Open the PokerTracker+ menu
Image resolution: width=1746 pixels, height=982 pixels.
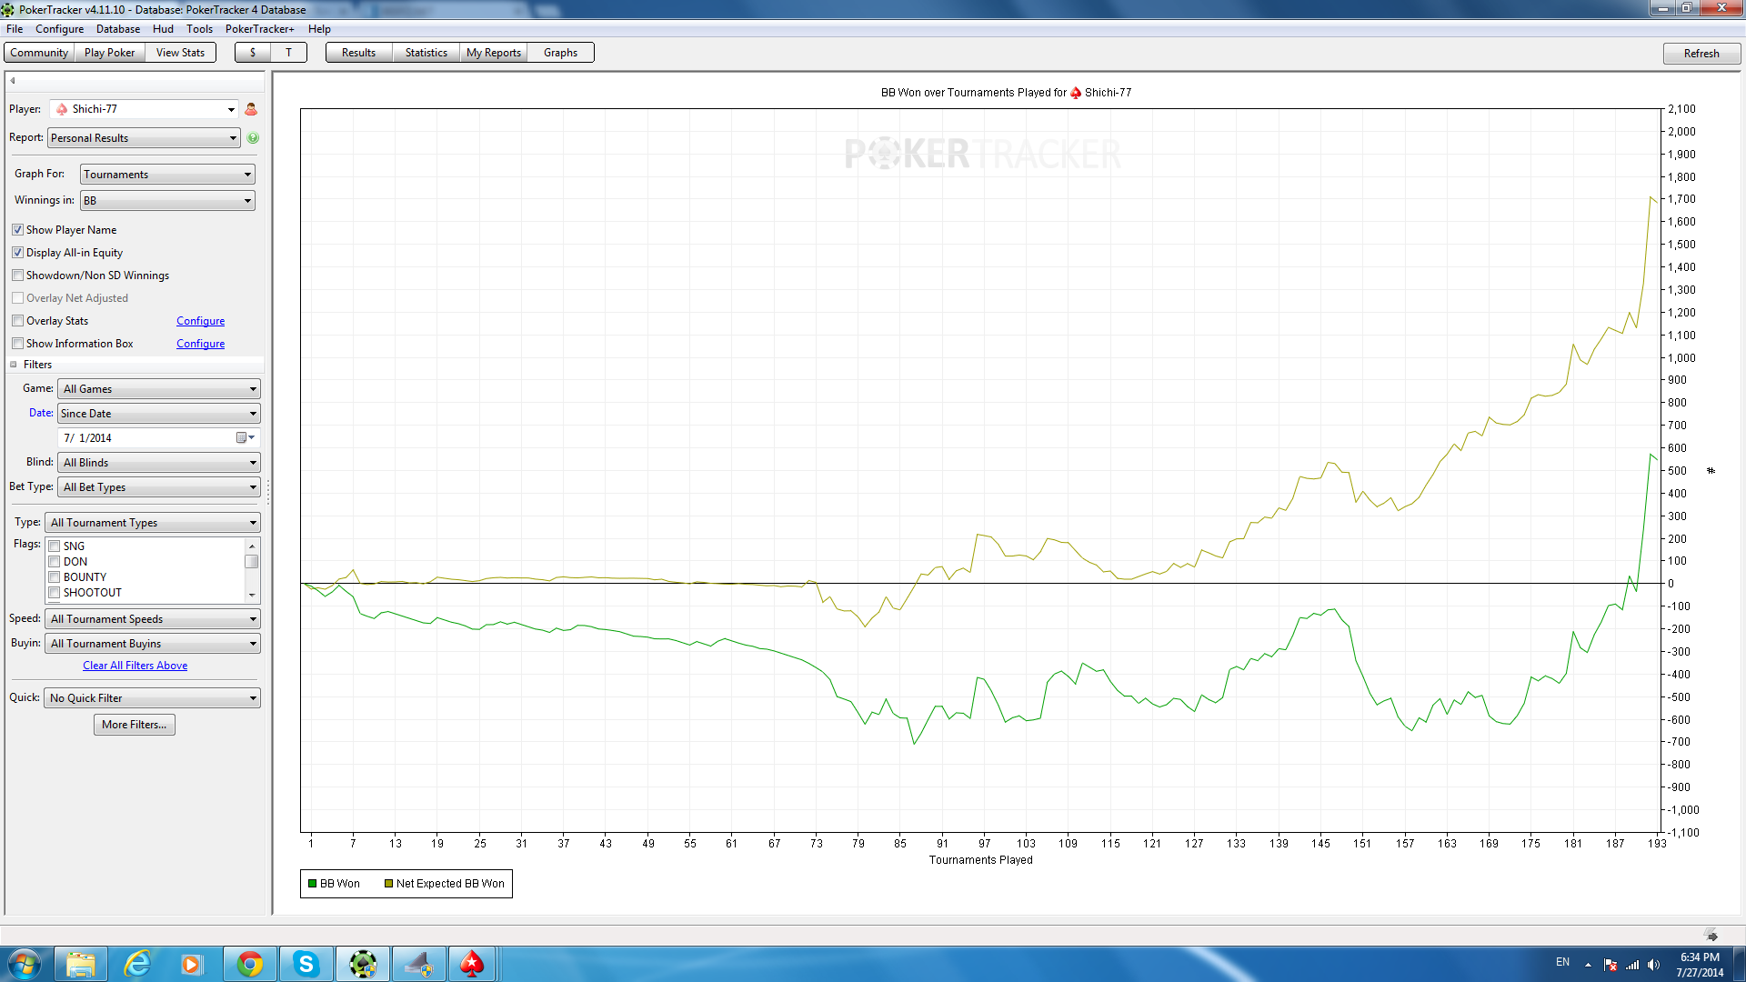(x=259, y=29)
